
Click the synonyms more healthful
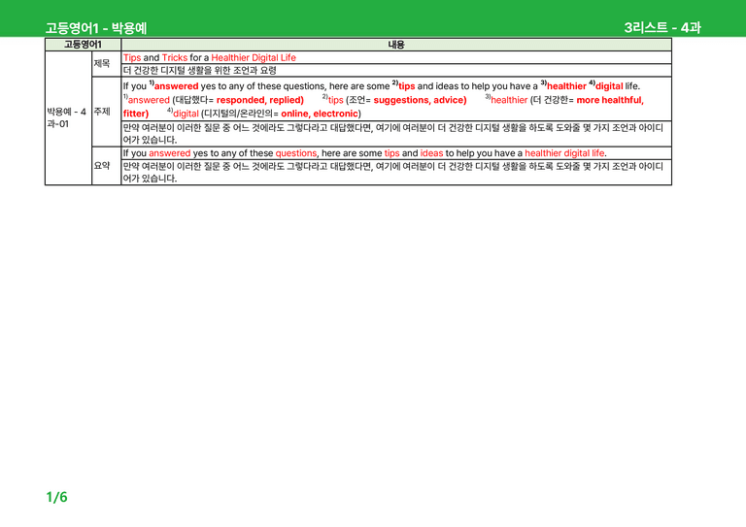pyautogui.click(x=609, y=100)
